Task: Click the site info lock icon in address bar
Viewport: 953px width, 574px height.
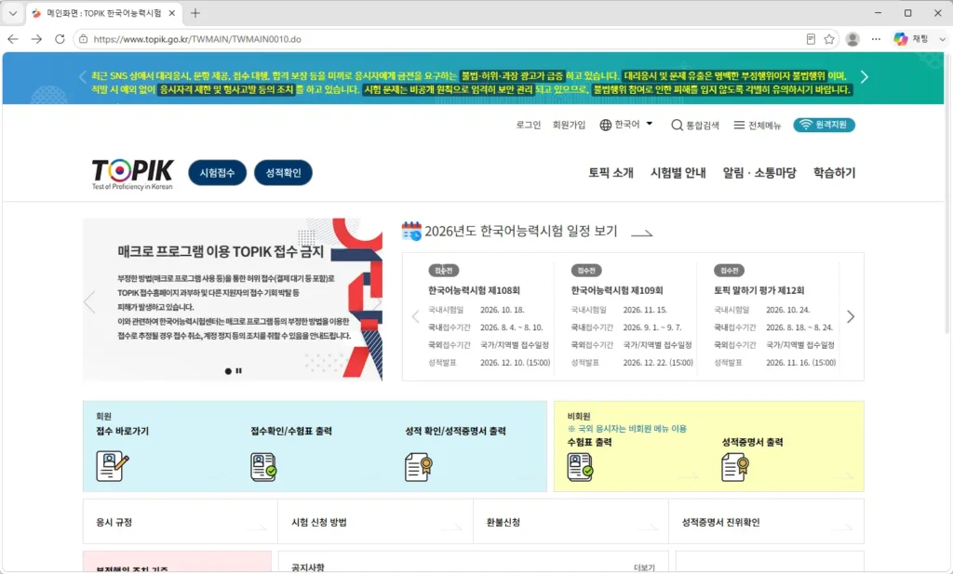Action: pyautogui.click(x=83, y=39)
